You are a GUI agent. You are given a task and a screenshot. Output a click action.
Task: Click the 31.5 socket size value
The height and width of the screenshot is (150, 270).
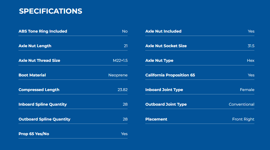point(251,46)
